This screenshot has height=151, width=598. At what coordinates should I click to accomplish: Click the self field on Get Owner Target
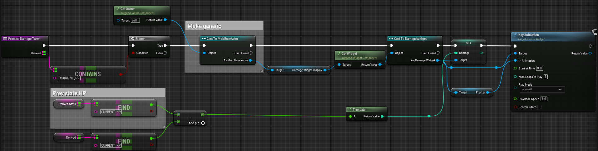135,20
